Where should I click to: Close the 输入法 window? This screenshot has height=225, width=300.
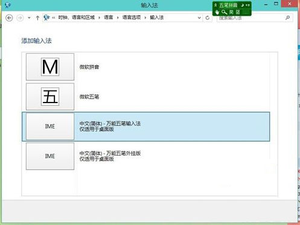tap(290, 4)
